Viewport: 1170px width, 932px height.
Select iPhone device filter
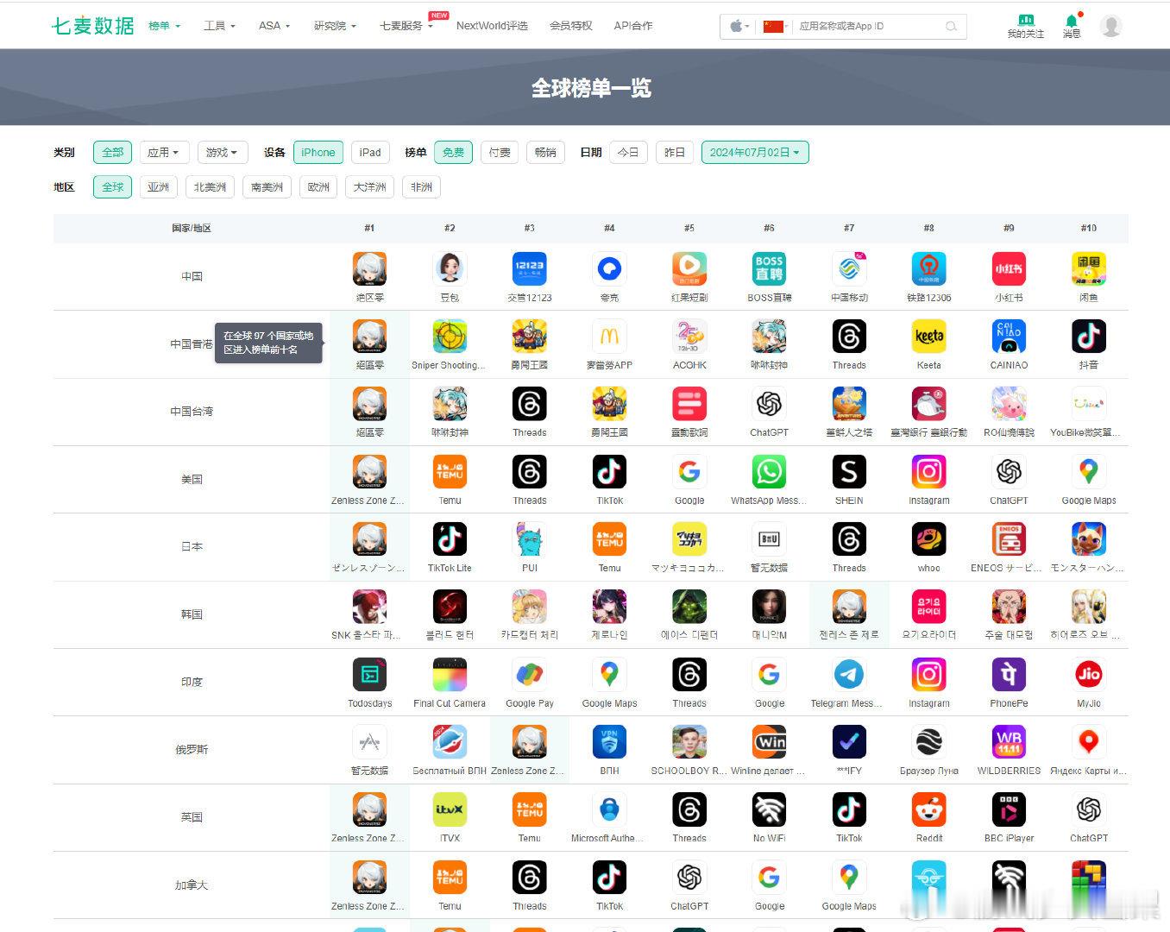[x=318, y=152]
